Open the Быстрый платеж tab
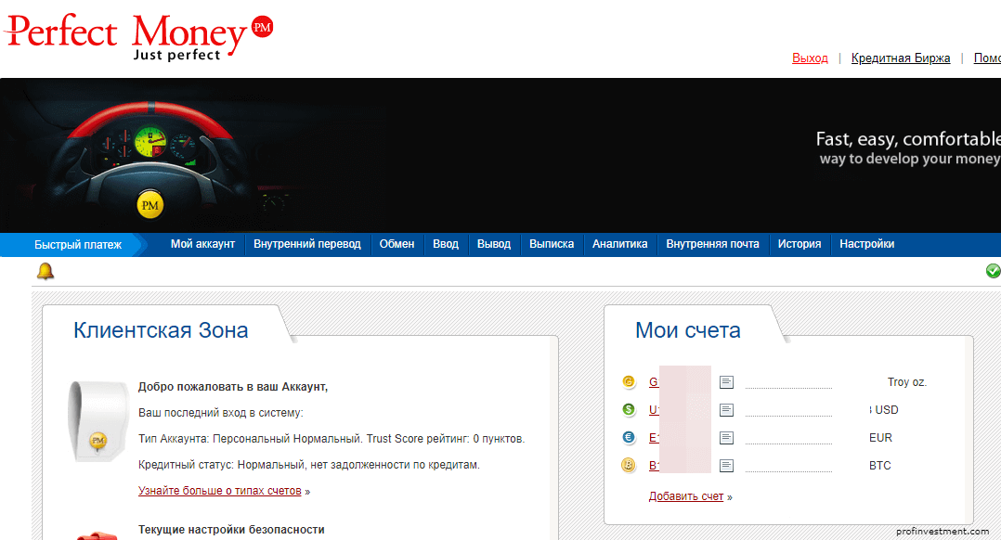Viewport: 1001px width, 540px height. [x=78, y=245]
